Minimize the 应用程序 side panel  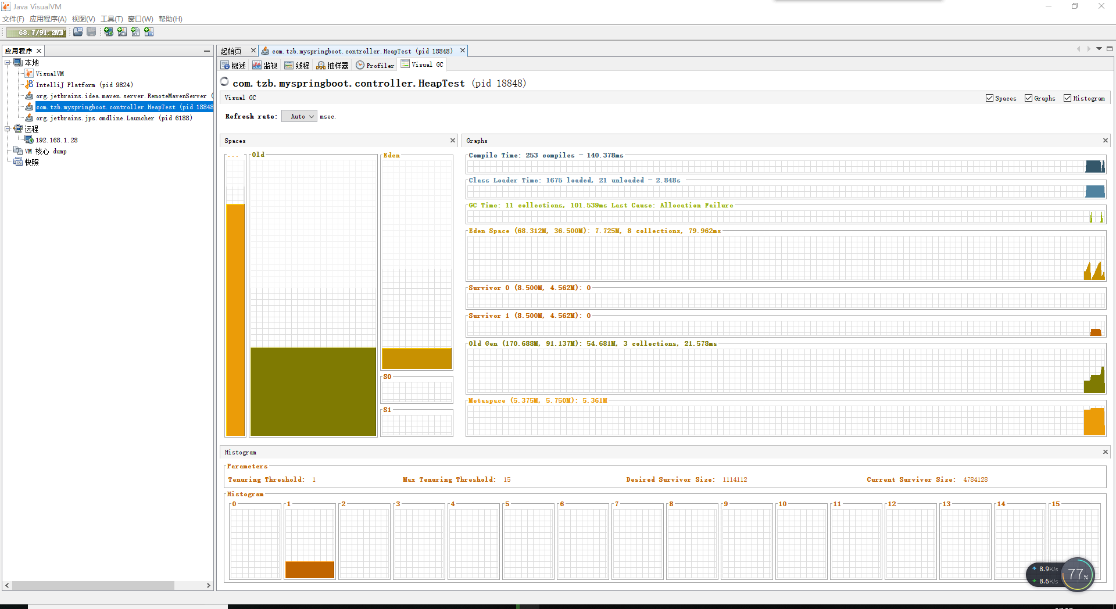(206, 51)
